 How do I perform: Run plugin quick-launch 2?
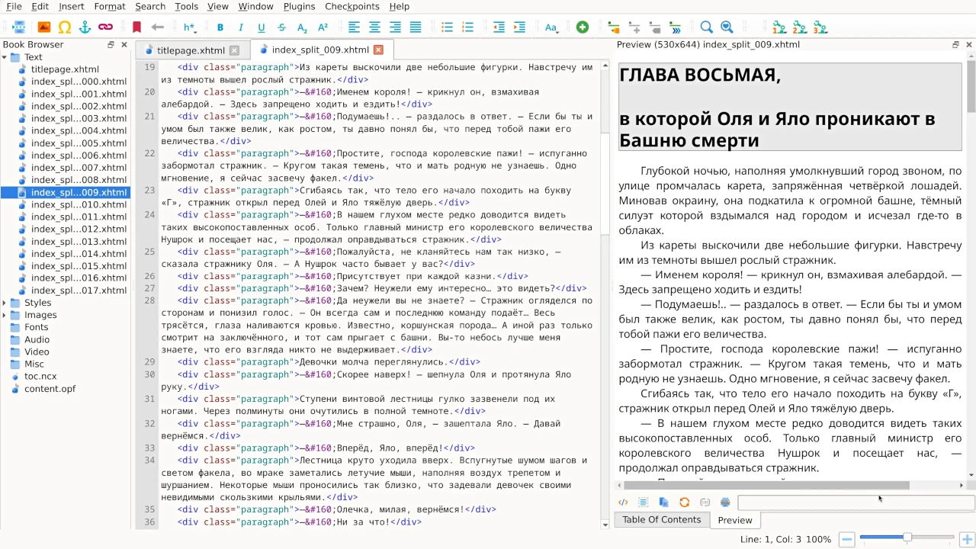tap(800, 27)
